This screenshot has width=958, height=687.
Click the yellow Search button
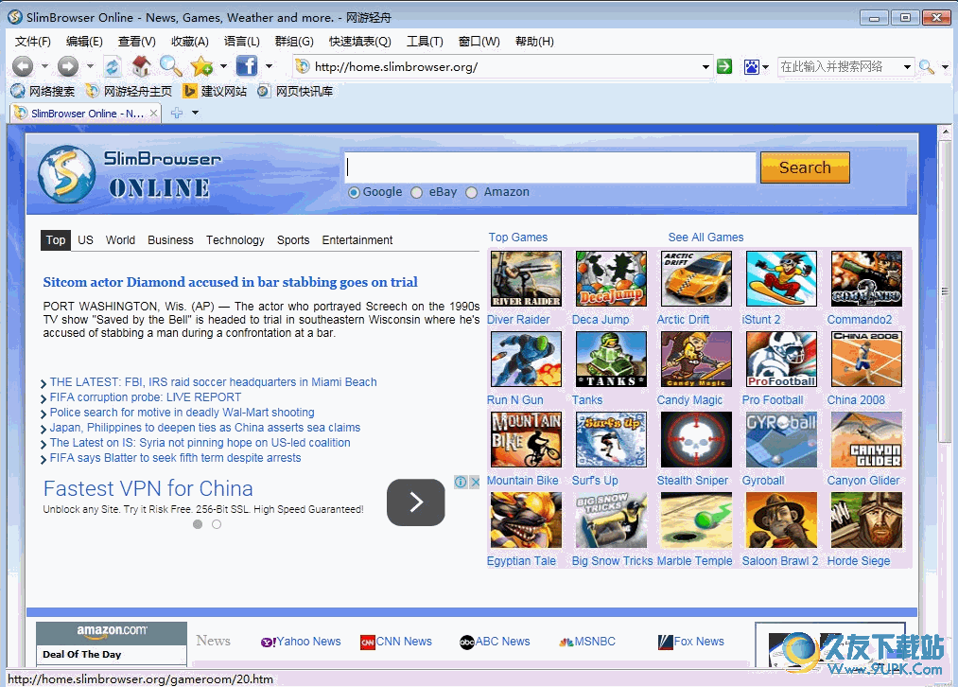pos(805,167)
